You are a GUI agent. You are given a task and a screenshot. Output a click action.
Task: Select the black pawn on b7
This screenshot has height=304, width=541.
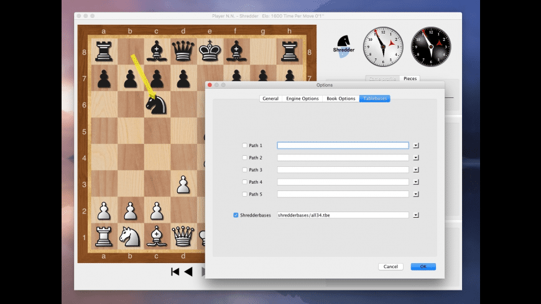(x=131, y=78)
